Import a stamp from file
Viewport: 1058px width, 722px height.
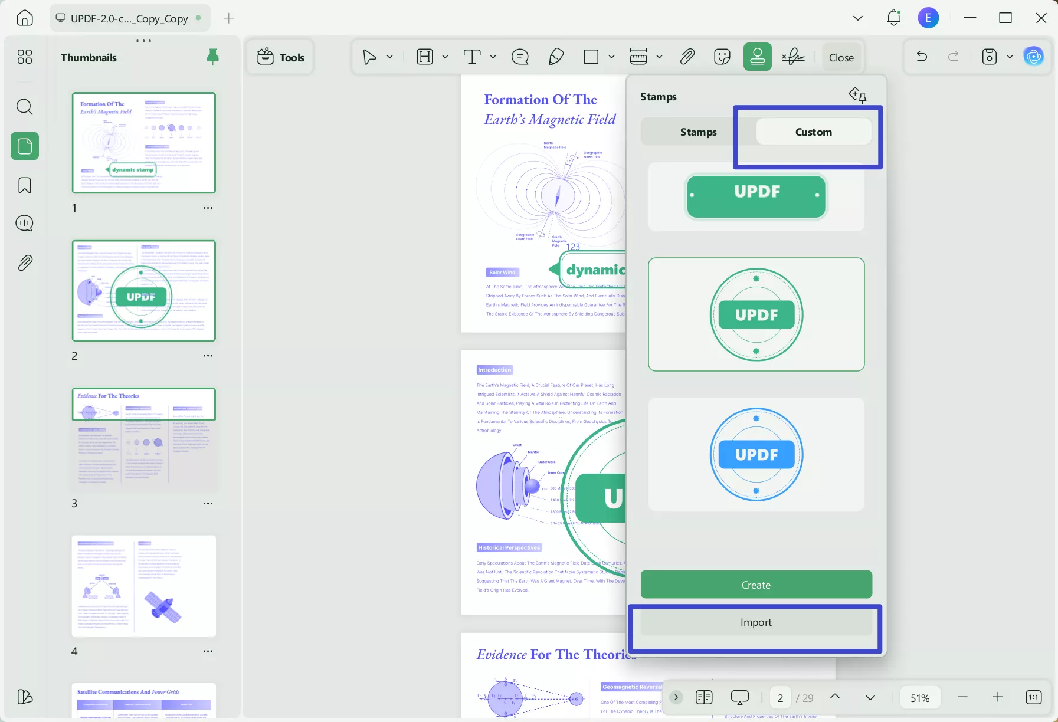(756, 622)
